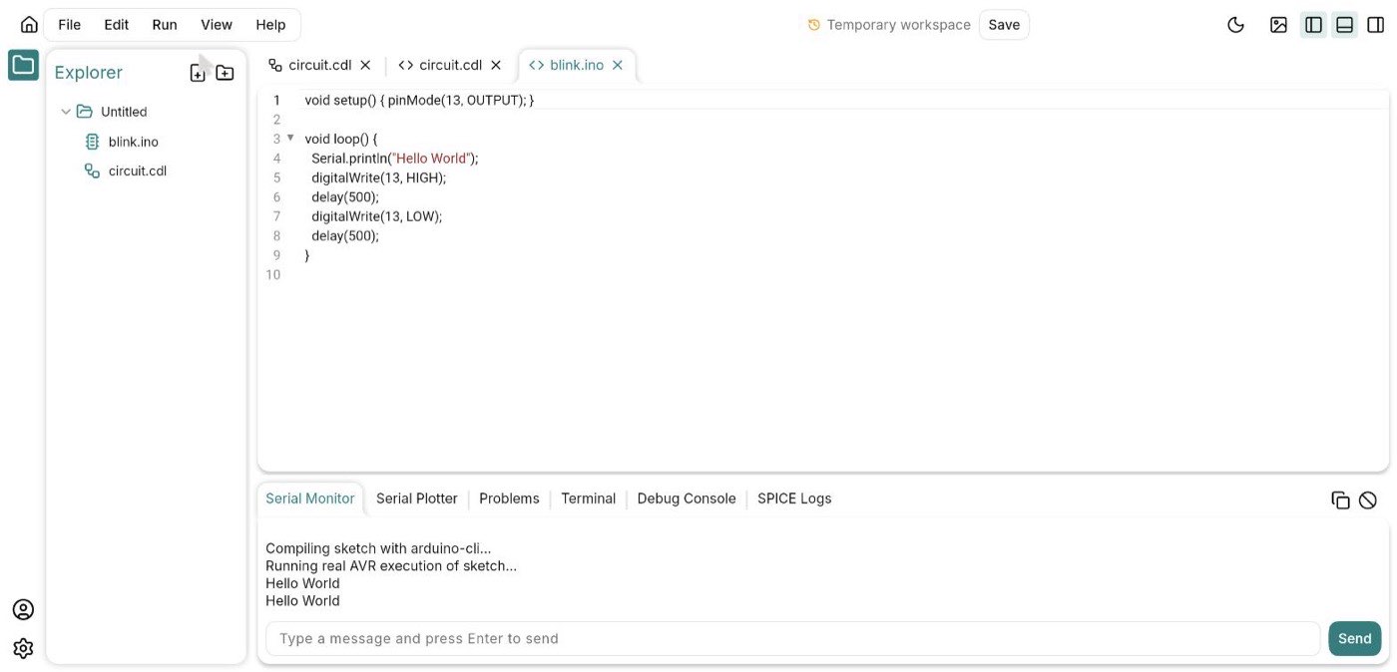Viewport: 1397px width, 672px height.
Task: Click the 'Running real AVR execution' log line
Action: click(x=391, y=565)
